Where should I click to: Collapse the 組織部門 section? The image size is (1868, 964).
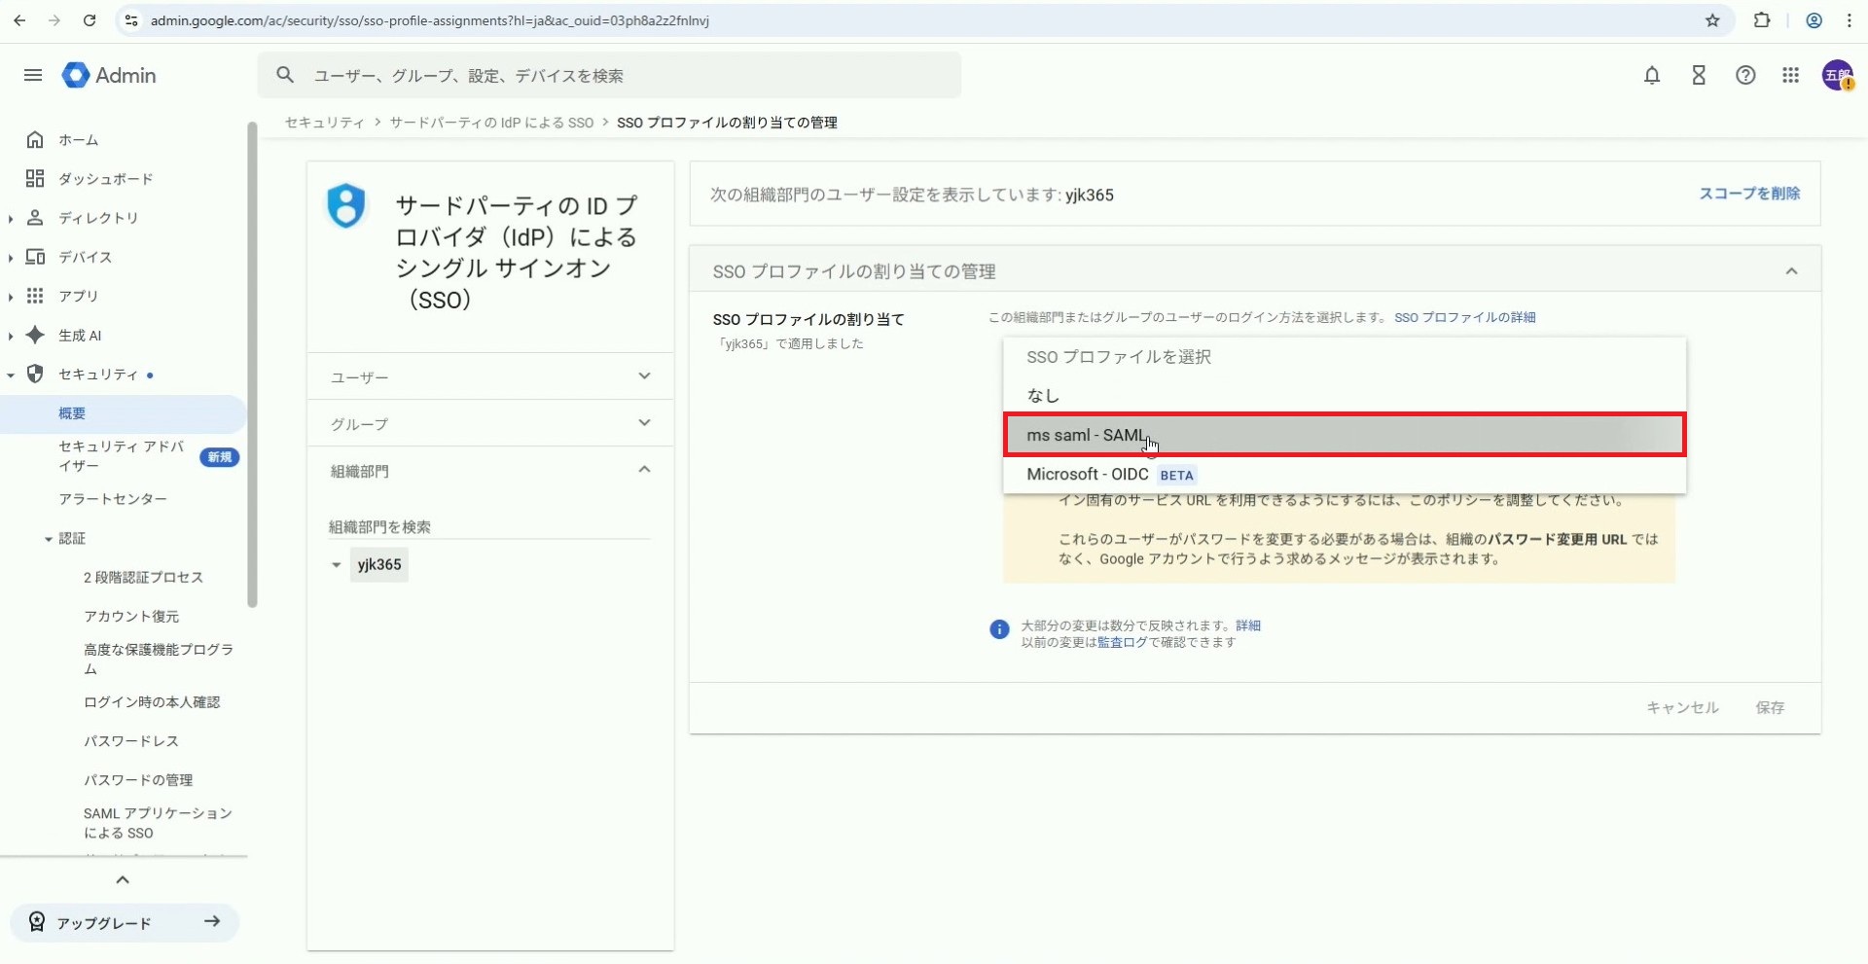click(489, 471)
